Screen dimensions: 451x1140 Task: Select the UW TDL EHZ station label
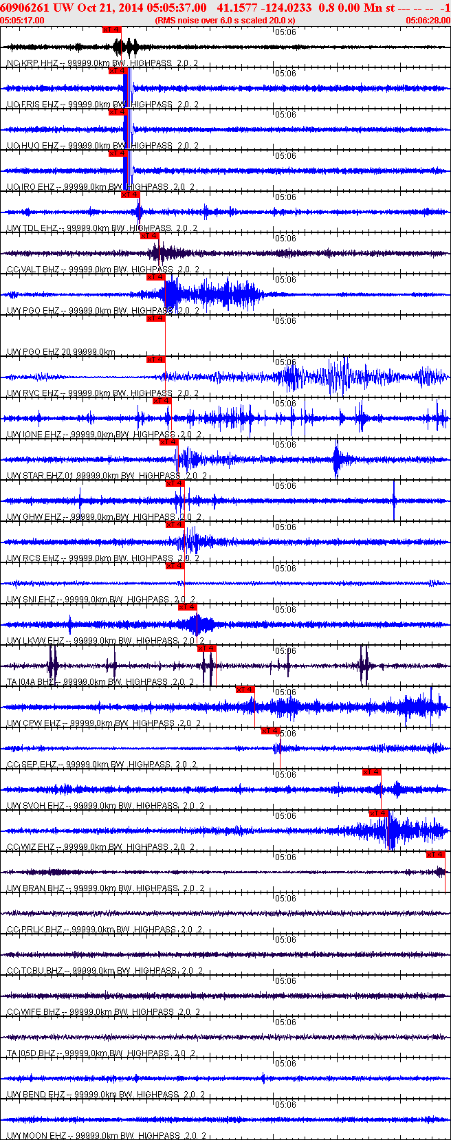102,228
